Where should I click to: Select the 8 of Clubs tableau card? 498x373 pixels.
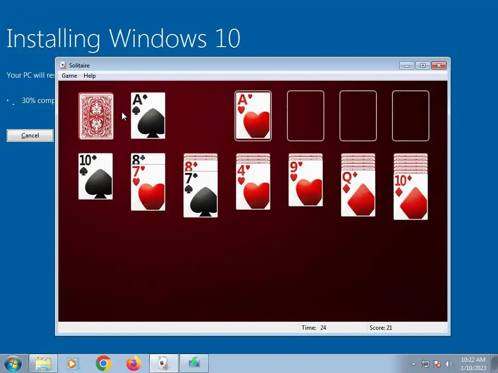click(x=148, y=159)
